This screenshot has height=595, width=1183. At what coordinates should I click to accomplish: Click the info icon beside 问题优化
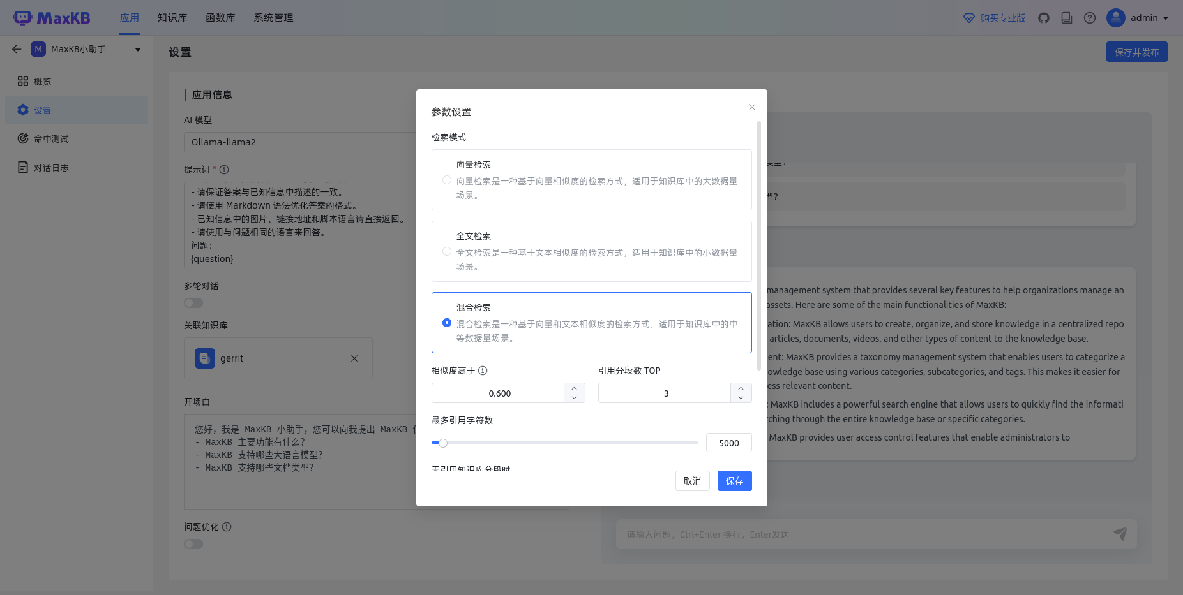[227, 527]
